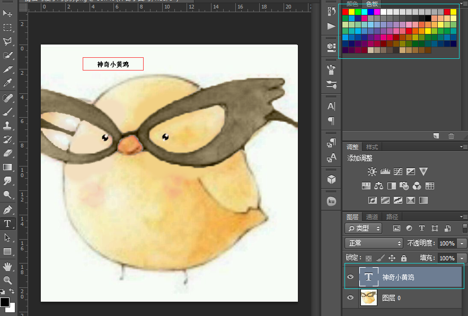Open the 类型 layer filter dropdown

363,229
